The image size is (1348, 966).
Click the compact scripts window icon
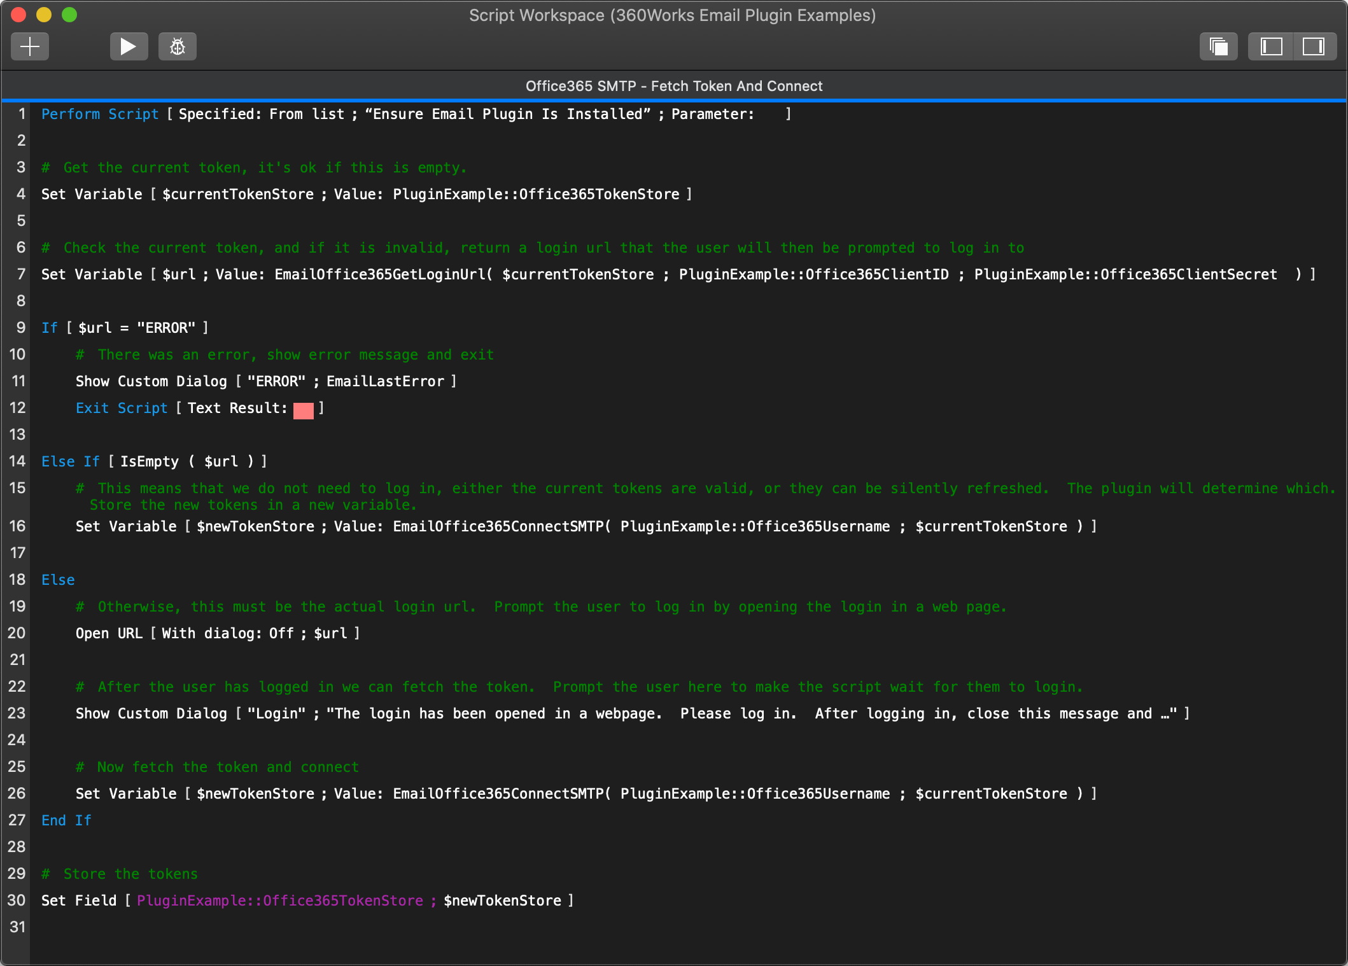[x=1218, y=46]
